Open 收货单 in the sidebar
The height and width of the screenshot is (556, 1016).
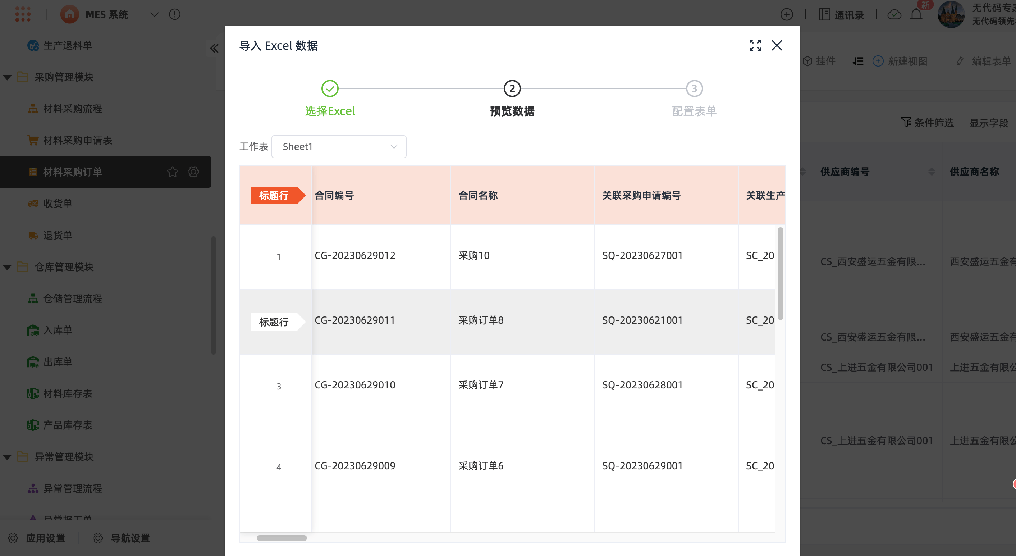coord(58,204)
